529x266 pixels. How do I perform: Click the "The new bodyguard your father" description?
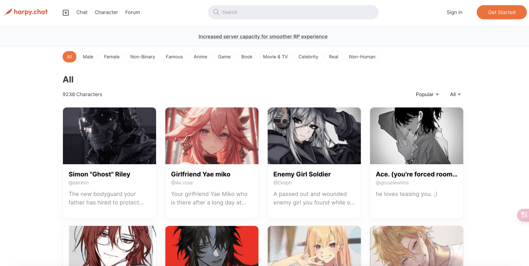pos(107,198)
